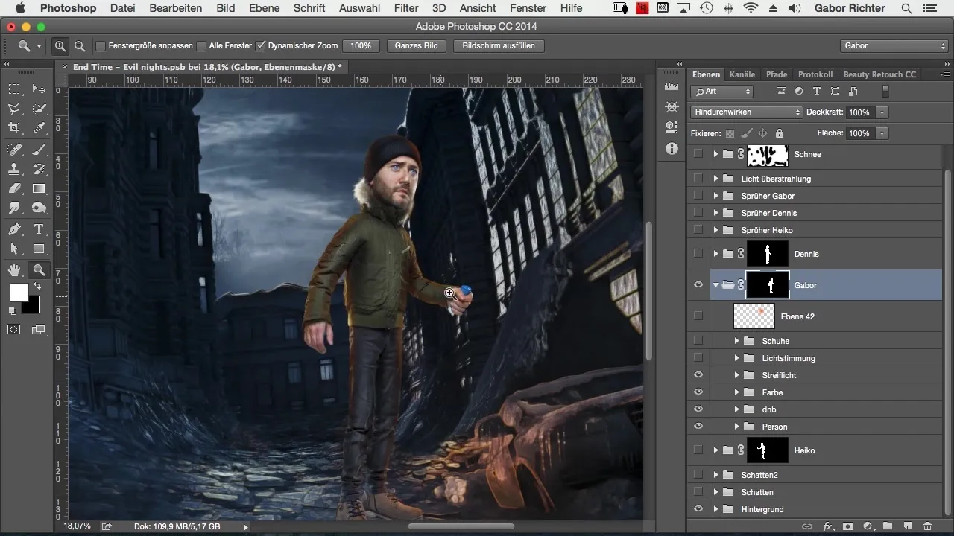Screen dimensions: 954x536
Task: Open the Info panel icon
Action: (x=672, y=148)
